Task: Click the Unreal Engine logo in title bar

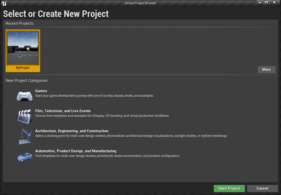Action: point(4,3)
